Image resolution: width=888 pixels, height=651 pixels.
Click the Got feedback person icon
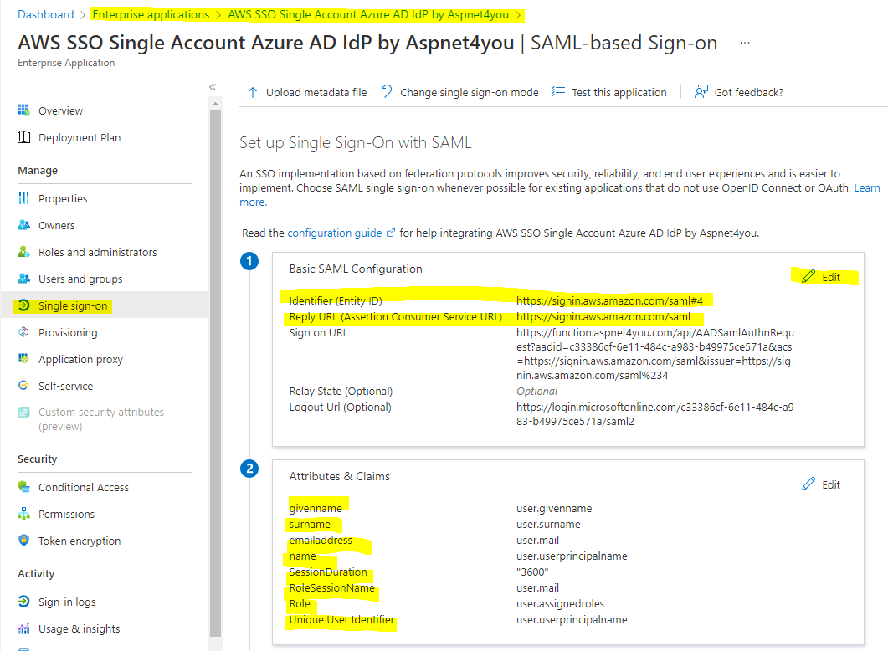[701, 92]
